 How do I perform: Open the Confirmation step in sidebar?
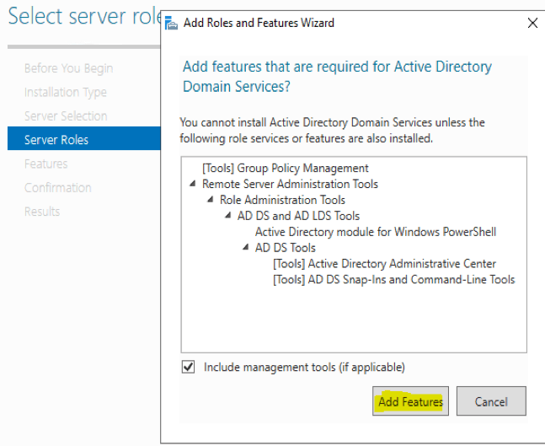[57, 187]
